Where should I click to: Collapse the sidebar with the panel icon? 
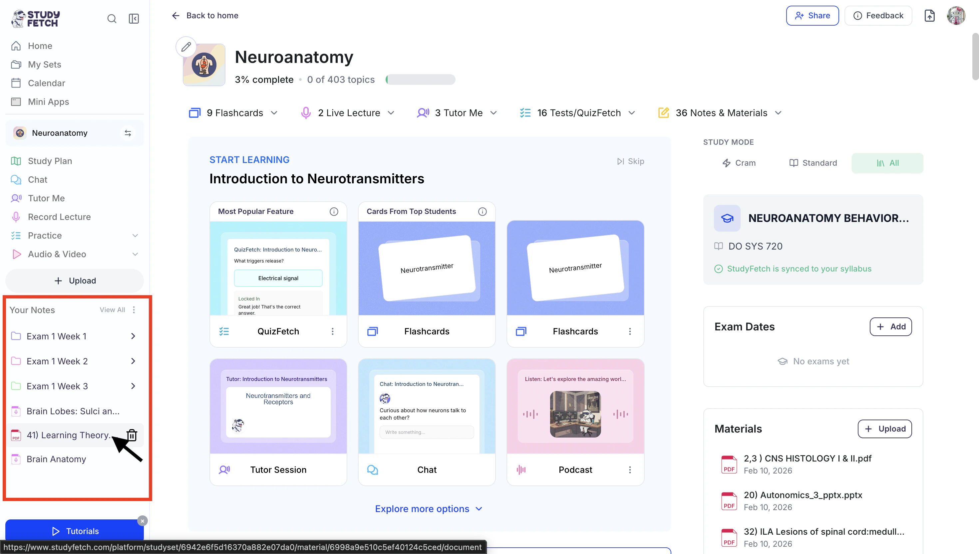[134, 19]
